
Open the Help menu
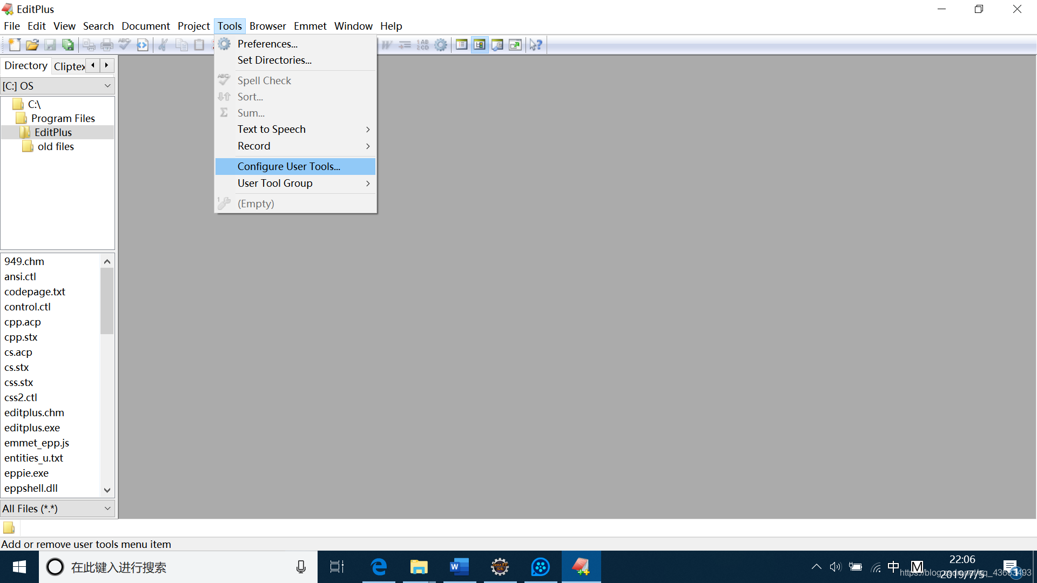tap(391, 26)
